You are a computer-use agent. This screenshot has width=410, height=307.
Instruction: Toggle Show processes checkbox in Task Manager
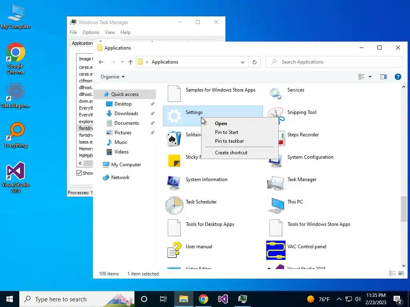point(79,173)
